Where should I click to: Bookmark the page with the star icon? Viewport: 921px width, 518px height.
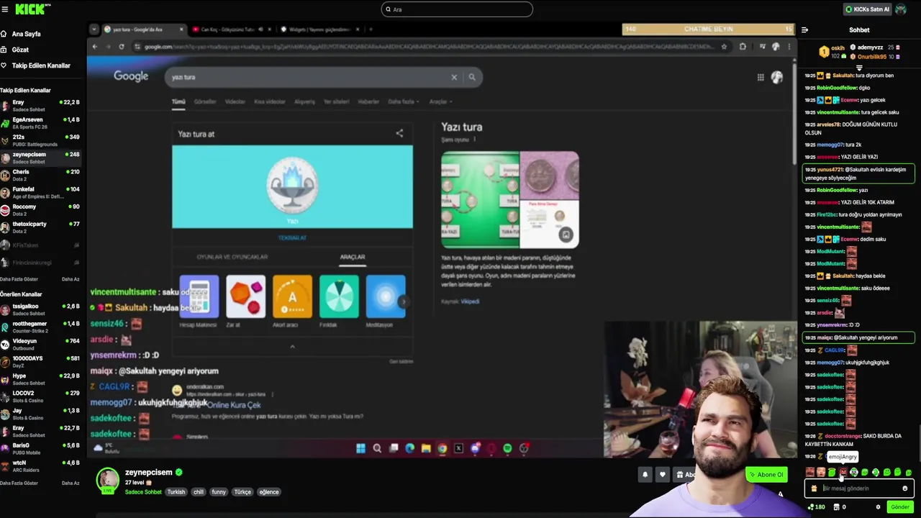724,47
